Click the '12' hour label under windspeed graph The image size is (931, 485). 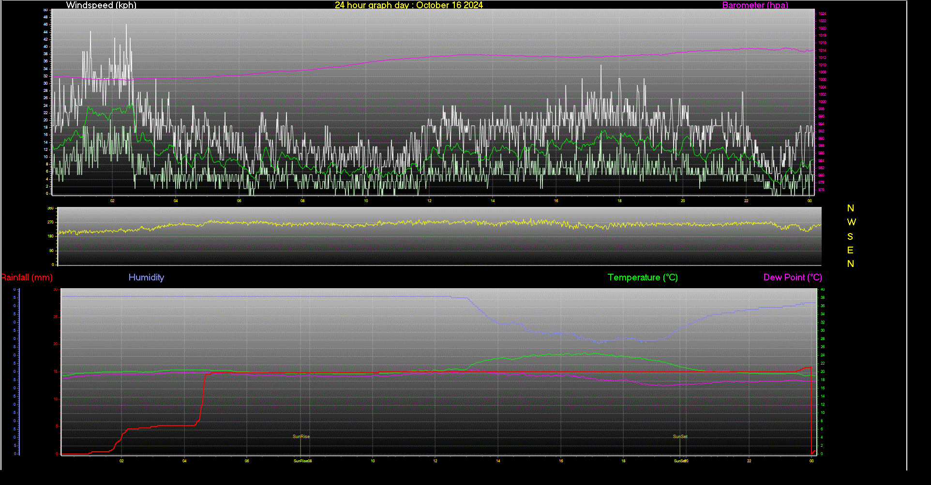point(429,201)
